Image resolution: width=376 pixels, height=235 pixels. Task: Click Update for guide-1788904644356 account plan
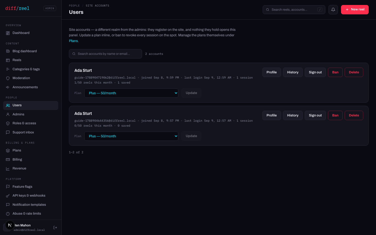pos(191,136)
